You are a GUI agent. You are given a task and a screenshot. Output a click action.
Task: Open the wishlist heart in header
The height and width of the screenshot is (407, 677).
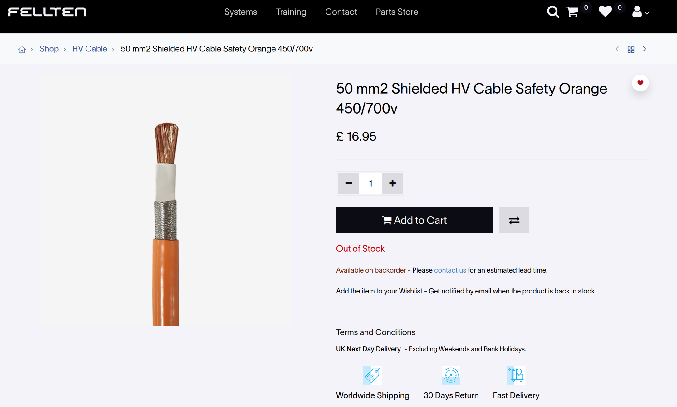[605, 12]
